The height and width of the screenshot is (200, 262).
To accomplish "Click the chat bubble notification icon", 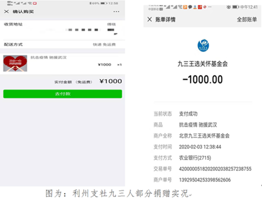I will tap(190, 7).
